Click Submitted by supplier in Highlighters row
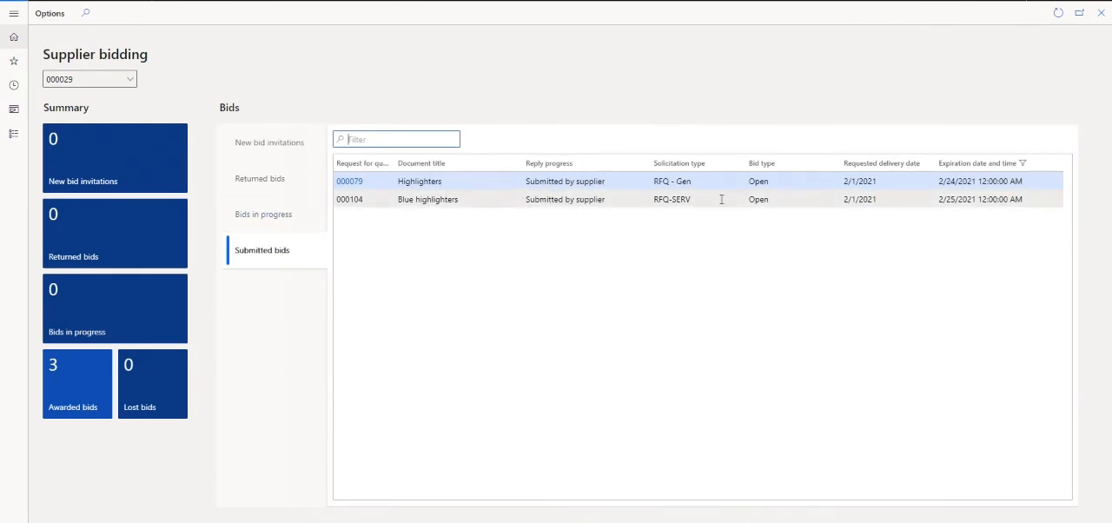Viewport: 1112px width, 523px height. 565,182
